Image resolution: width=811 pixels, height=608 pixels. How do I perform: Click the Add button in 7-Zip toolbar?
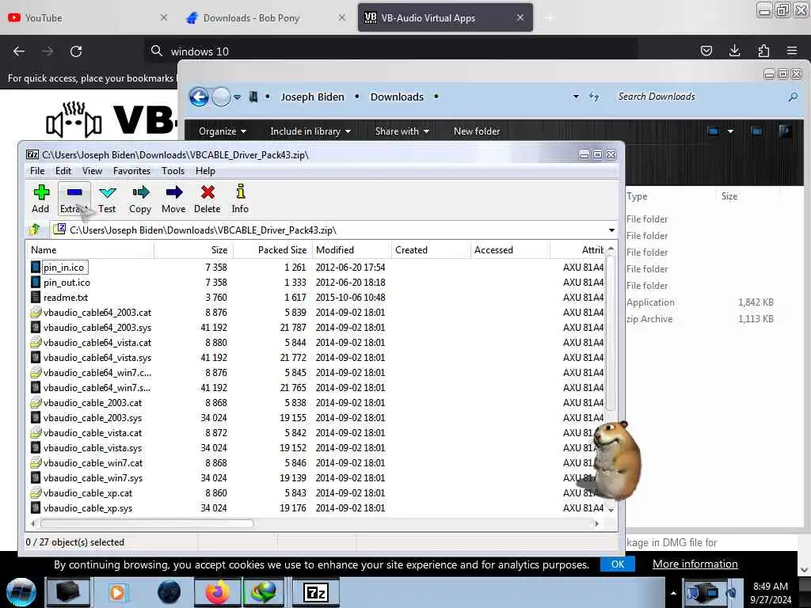tap(40, 199)
